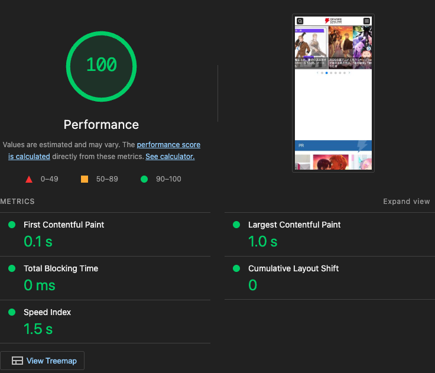The height and width of the screenshot is (373, 435).
Task: Click the search icon in the page preview
Action: (x=300, y=21)
